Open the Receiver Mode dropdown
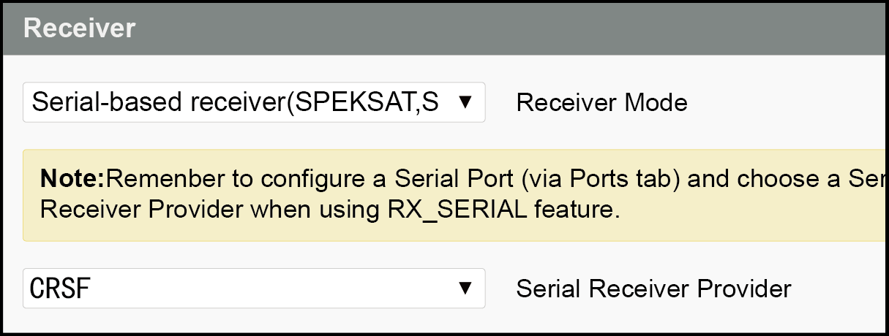Screen dimensions: 889x336 click(x=254, y=102)
